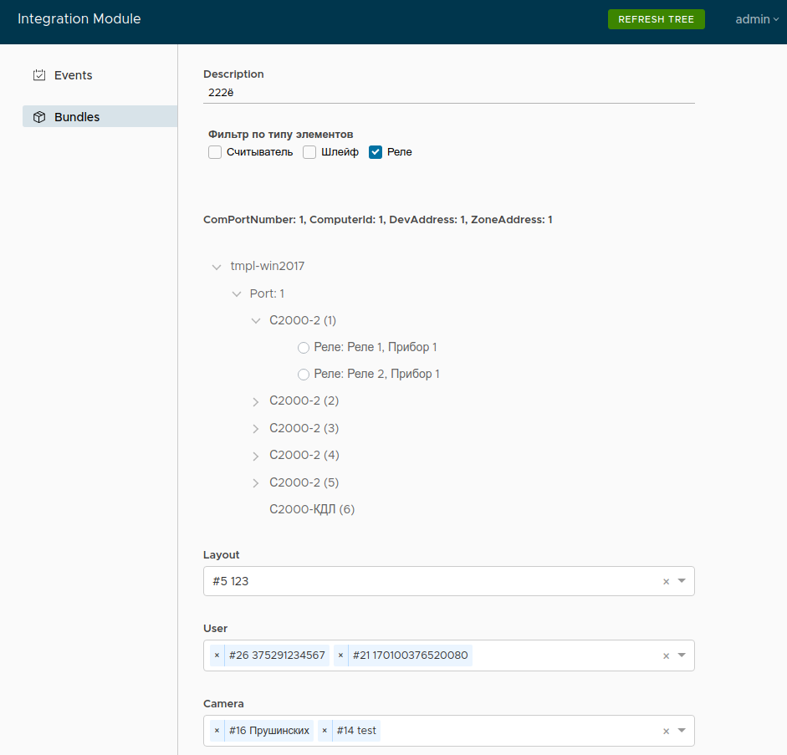The image size is (787, 755).
Task: Select the С2000-КДЛ (6) tree item
Action: tap(311, 509)
